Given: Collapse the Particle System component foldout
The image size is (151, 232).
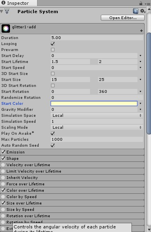Looking at the screenshot, I should coord(2,12).
